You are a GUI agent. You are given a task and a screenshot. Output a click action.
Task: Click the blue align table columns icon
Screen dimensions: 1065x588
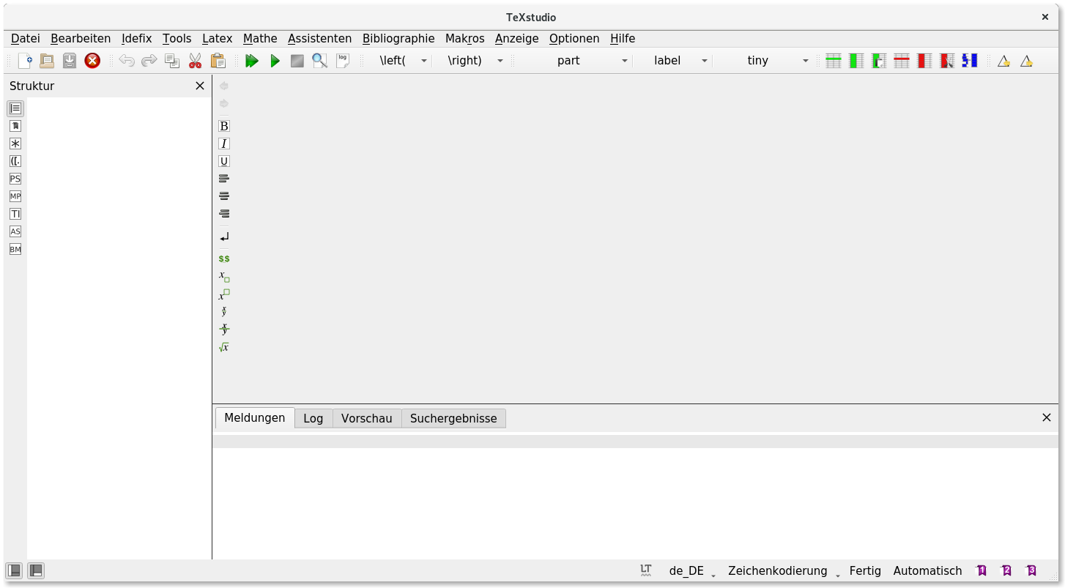coord(970,61)
